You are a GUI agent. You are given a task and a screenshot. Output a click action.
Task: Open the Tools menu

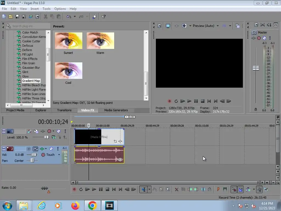click(46, 9)
